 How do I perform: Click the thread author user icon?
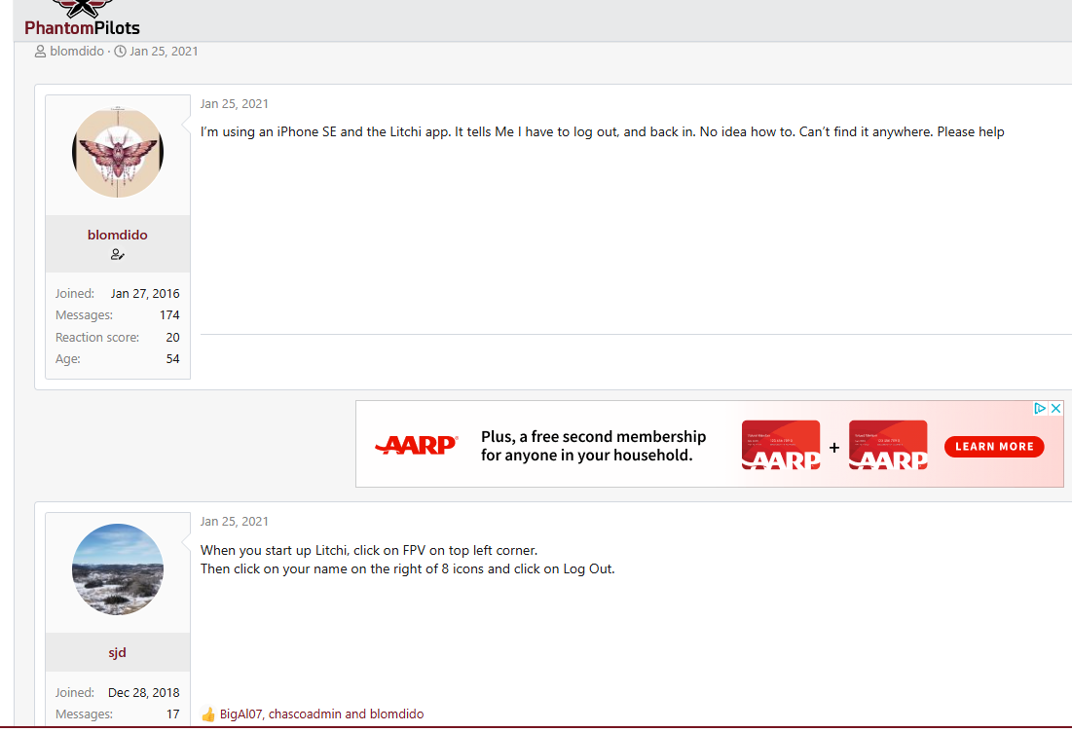[40, 52]
